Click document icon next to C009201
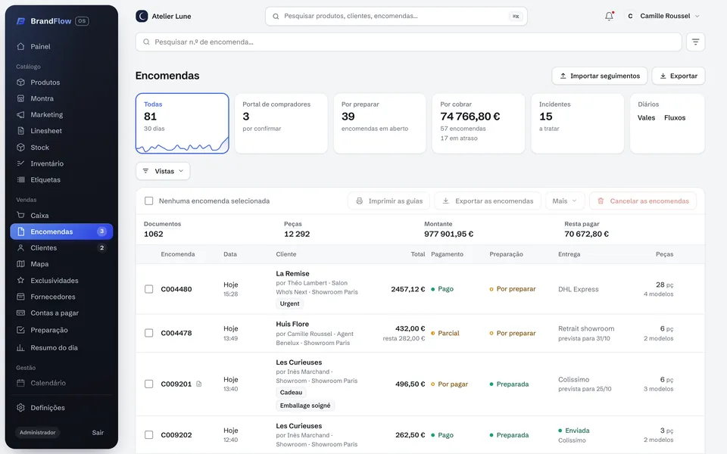The image size is (727, 454). pyautogui.click(x=199, y=384)
